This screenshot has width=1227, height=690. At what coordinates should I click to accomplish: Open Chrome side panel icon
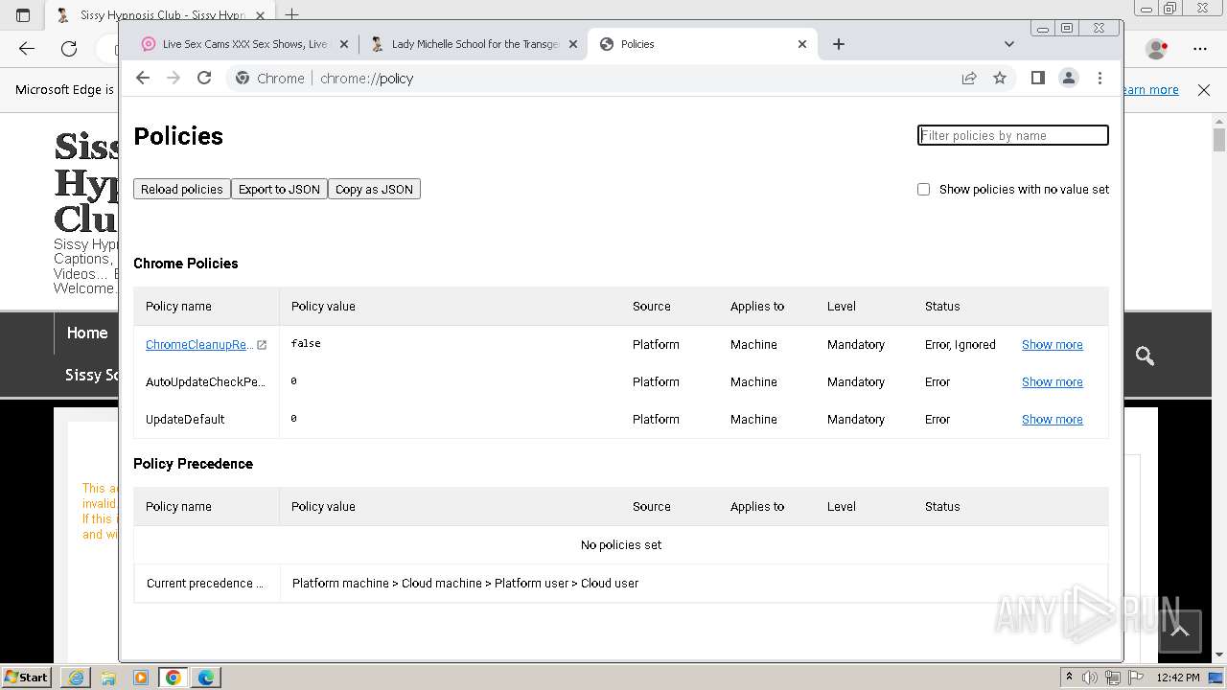(1037, 78)
